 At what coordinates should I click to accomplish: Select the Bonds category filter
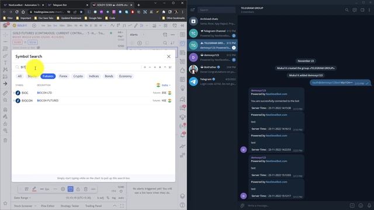pos(109,76)
